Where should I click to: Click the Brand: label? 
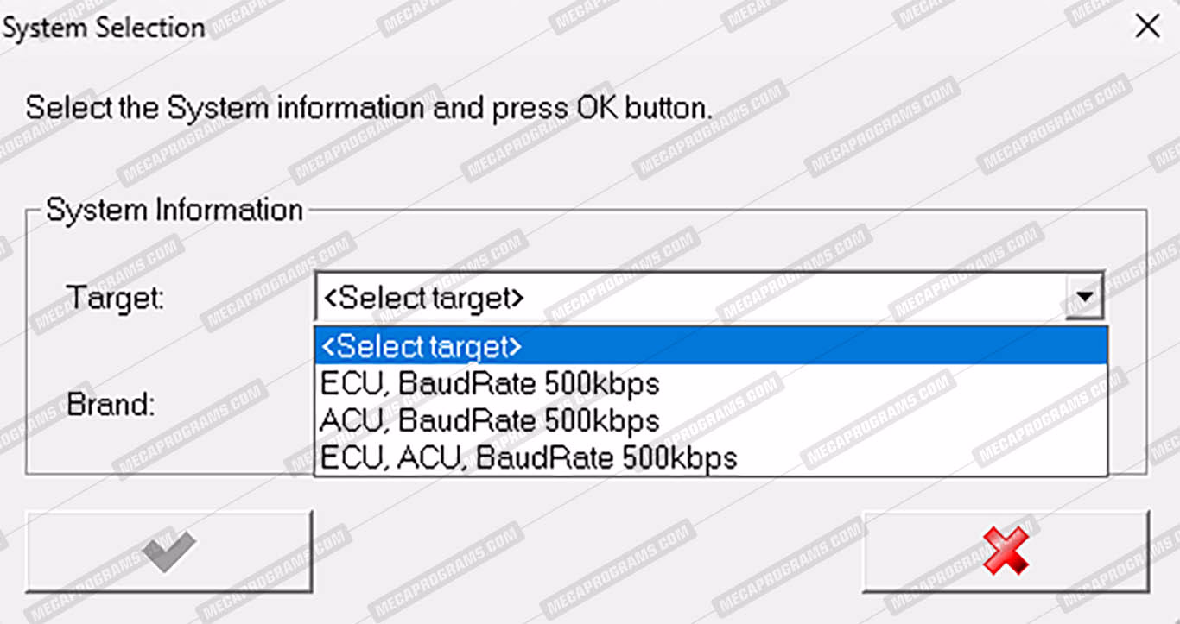point(111,403)
